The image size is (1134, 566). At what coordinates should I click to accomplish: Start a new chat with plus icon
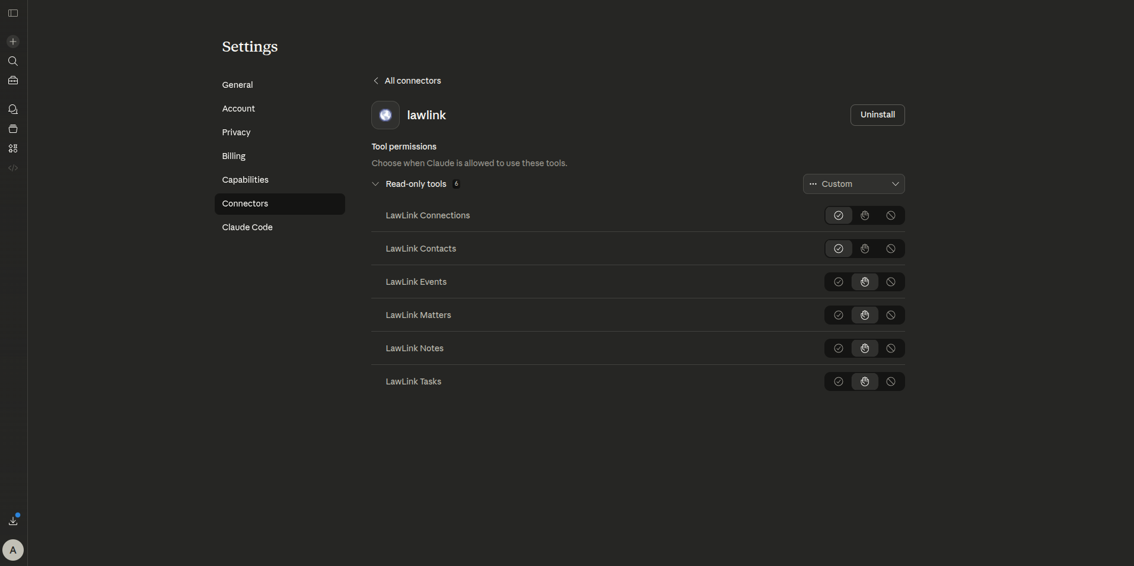click(x=13, y=42)
